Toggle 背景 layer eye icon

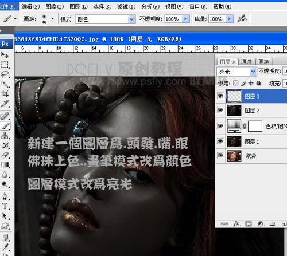click(x=220, y=156)
